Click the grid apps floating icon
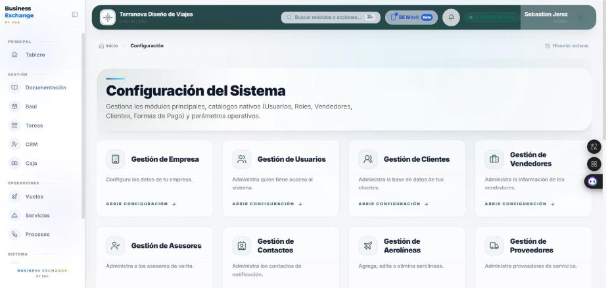This screenshot has height=288, width=606. [594, 164]
